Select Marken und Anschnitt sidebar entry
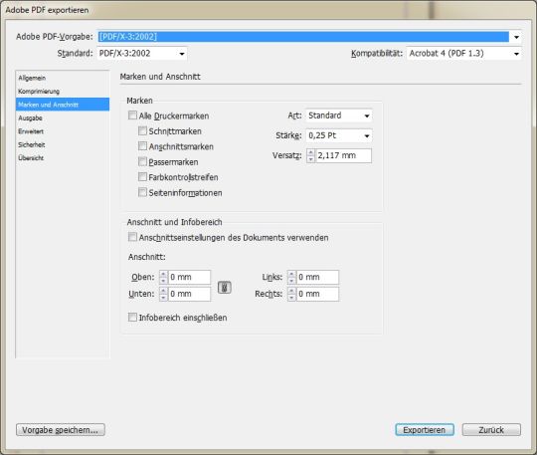This screenshot has height=455, width=537. pos(63,105)
